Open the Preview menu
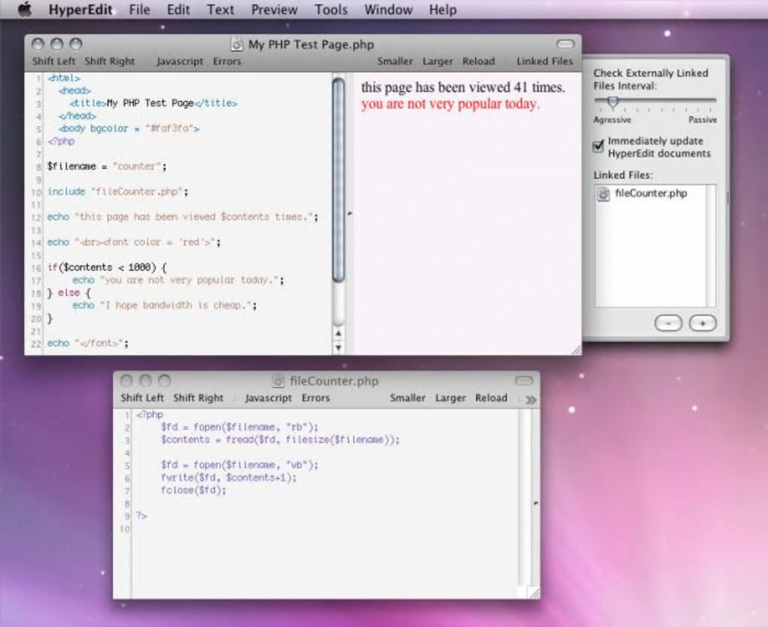This screenshot has height=627, width=768. click(x=274, y=10)
